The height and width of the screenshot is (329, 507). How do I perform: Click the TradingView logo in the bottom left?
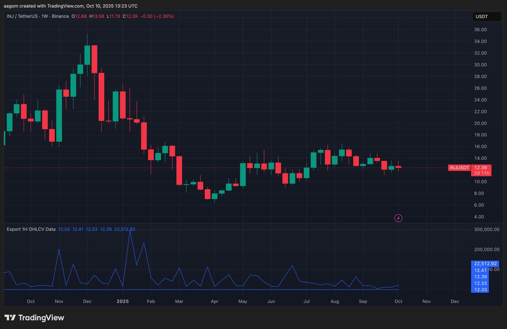tap(35, 318)
